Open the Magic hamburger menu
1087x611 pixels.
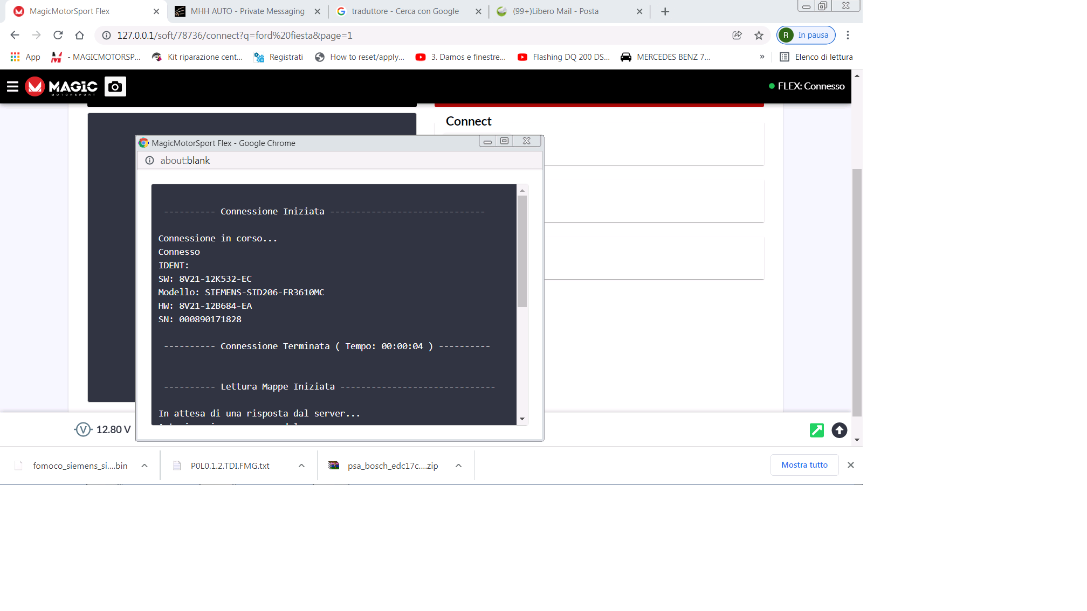[x=12, y=86]
